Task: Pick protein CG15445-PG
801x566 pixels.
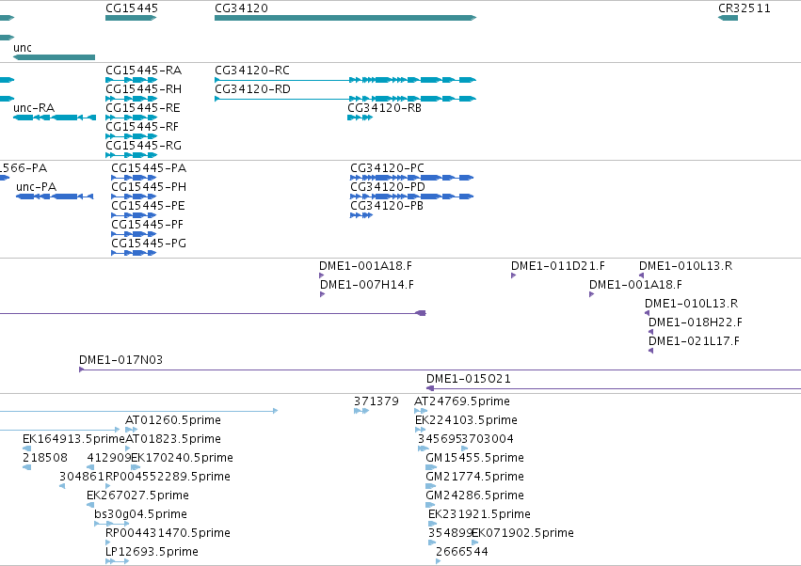Action: pos(134,254)
